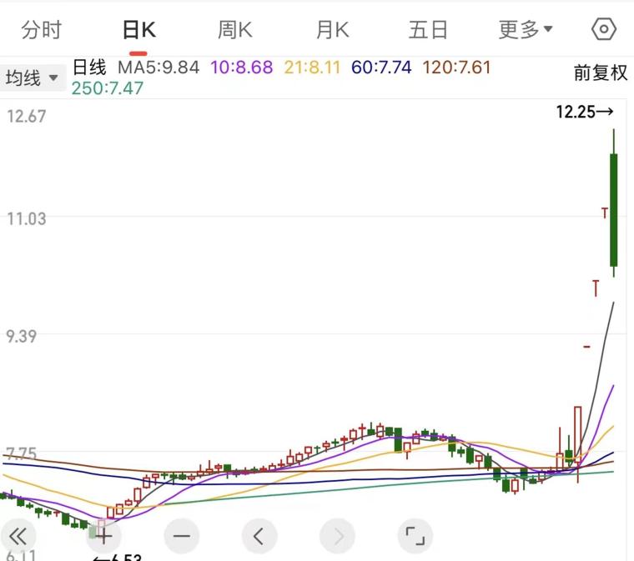Open the 周K weekly chart tab
This screenshot has height=561, width=634.
tap(235, 30)
